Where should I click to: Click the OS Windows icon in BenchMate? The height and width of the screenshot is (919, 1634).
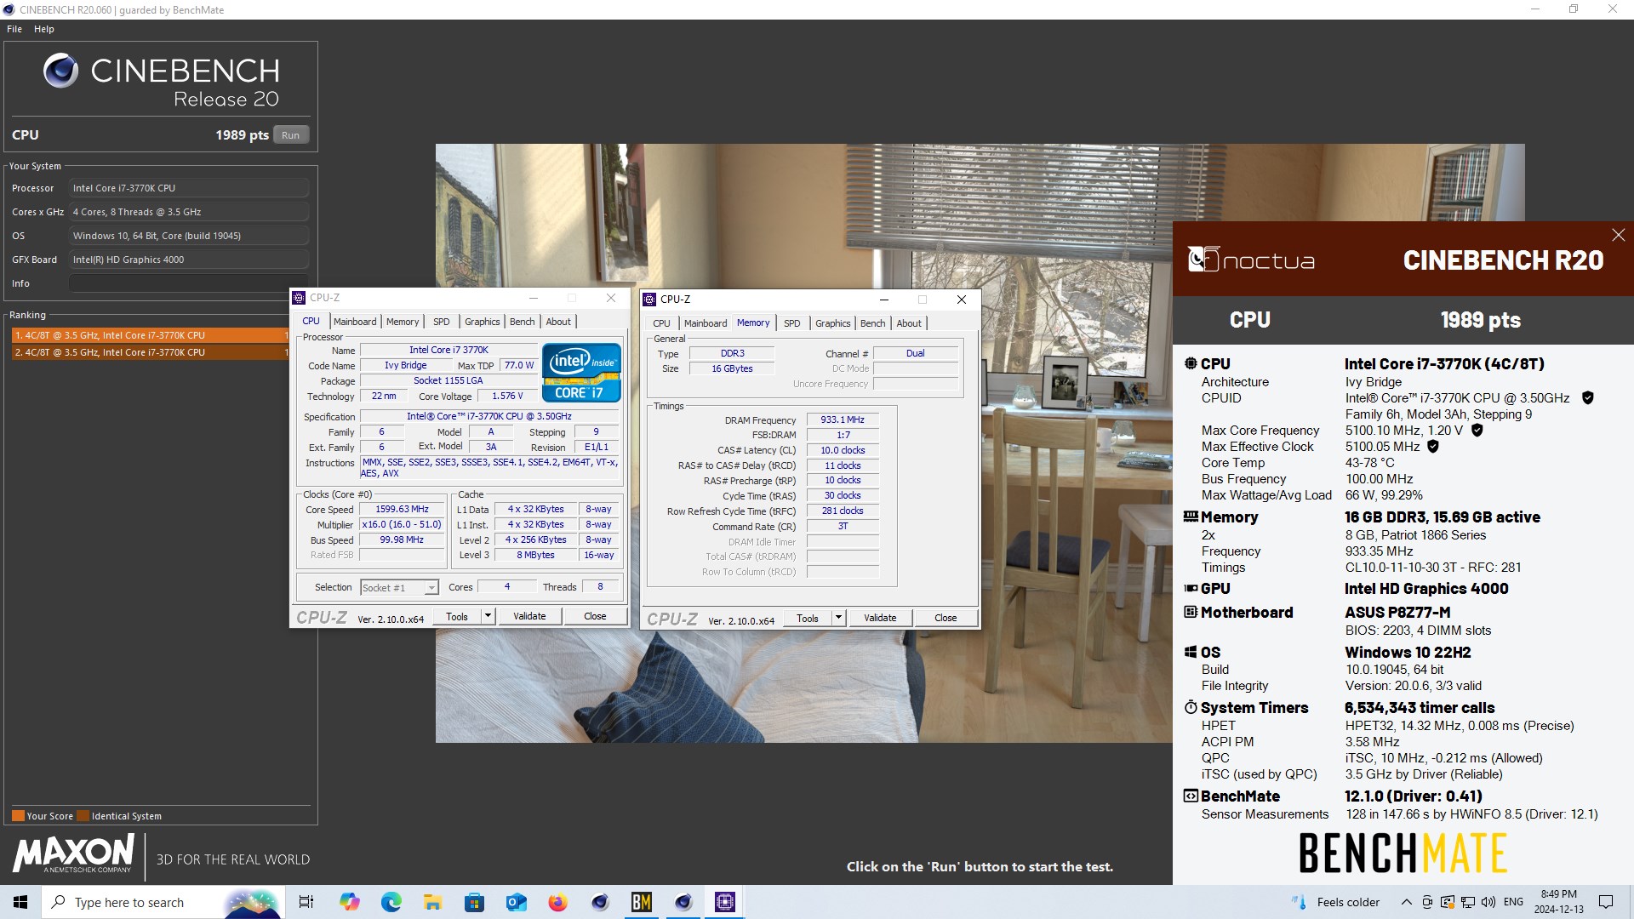coord(1191,652)
